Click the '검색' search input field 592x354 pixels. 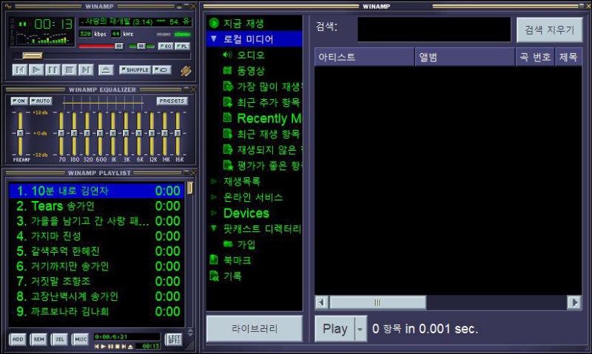(434, 30)
